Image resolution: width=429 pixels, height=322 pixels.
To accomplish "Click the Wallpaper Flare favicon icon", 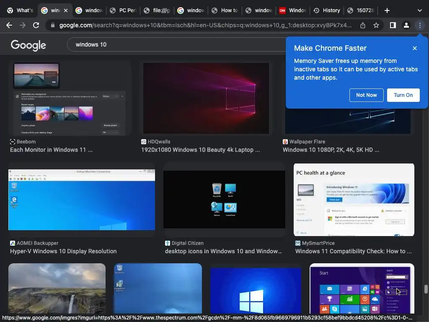I will [285, 142].
